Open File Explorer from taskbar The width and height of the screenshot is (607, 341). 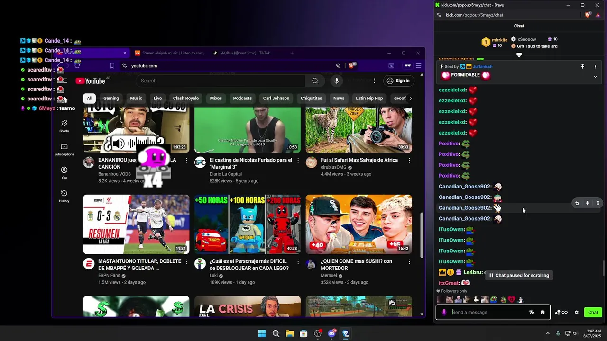click(290, 333)
